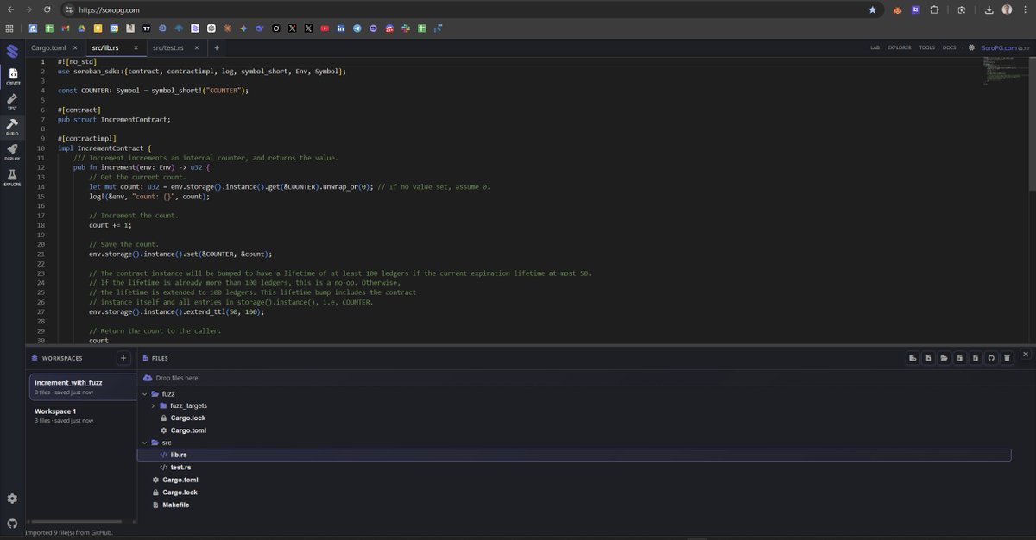Open the browser extensions puzzle menu
The width and height of the screenshot is (1036, 540).
[934, 10]
